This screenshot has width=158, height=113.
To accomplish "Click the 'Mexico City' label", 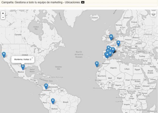I will [x=18, y=78].
